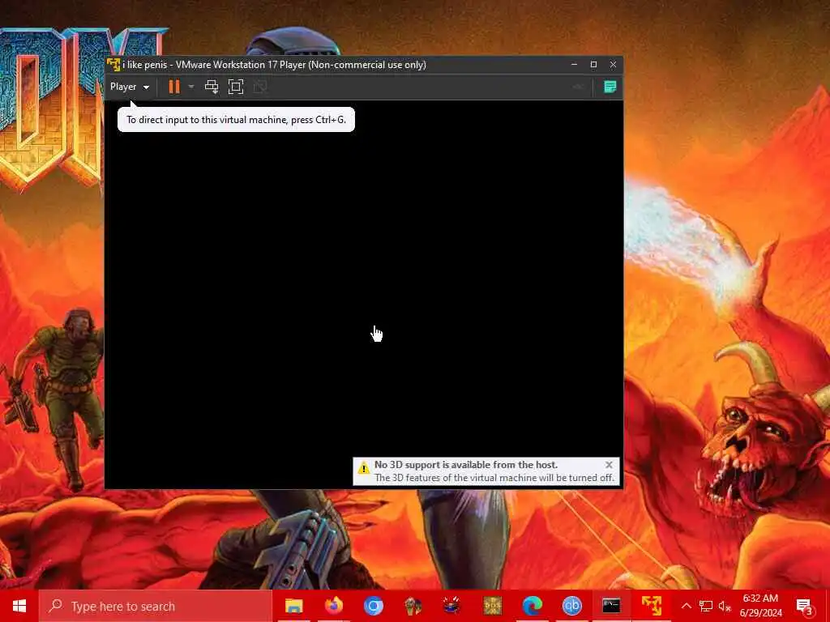
Task: Click the yellow warning triangle icon
Action: pos(364,467)
